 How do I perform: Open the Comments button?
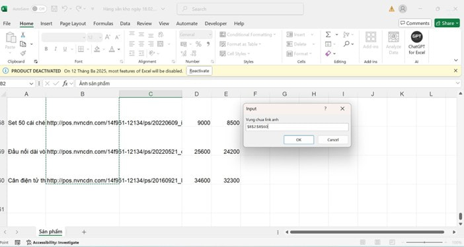tap(415, 23)
